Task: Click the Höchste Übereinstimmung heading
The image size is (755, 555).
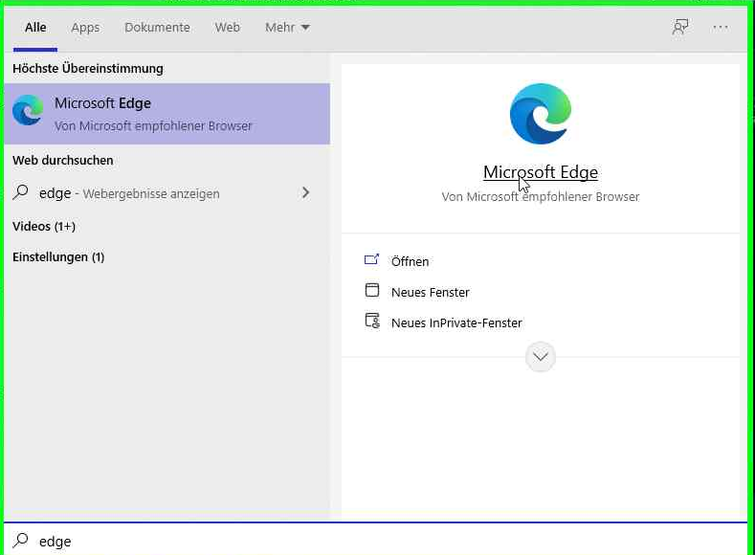Action: (x=88, y=68)
